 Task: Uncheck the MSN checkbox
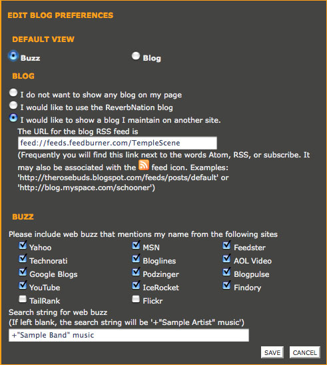tap(136, 245)
